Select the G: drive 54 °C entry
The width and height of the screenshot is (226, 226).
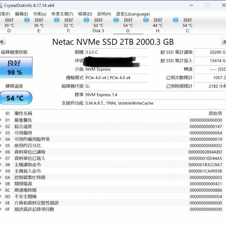coord(128,25)
